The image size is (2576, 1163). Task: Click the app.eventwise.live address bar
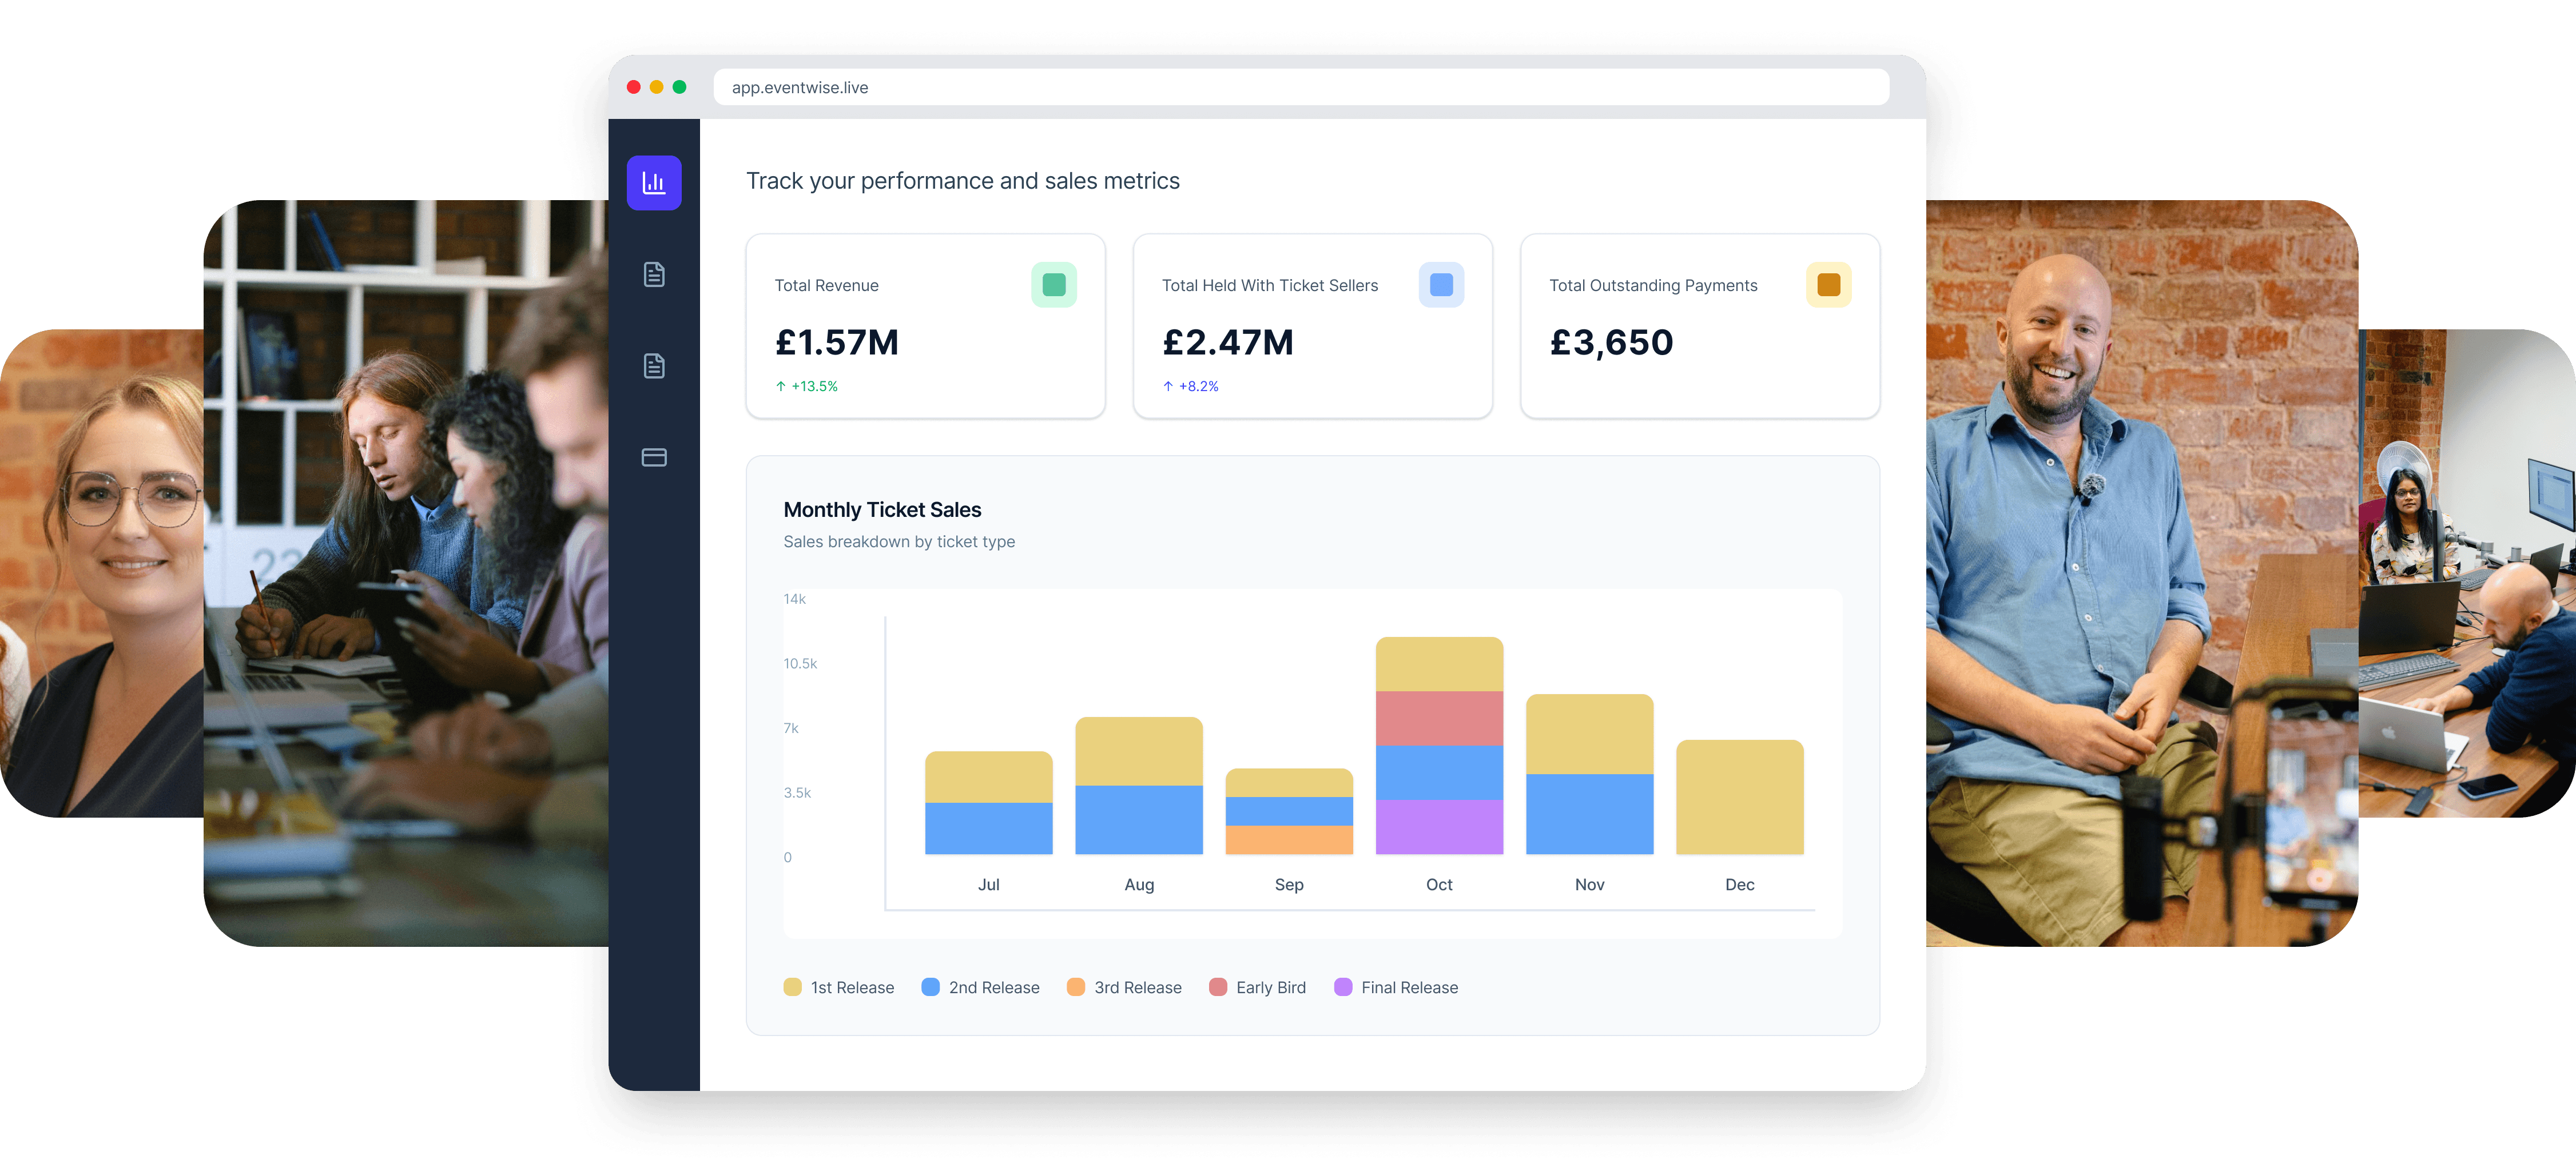coord(1300,87)
